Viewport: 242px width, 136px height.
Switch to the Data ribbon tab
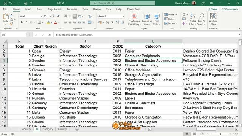[x=85, y=9]
